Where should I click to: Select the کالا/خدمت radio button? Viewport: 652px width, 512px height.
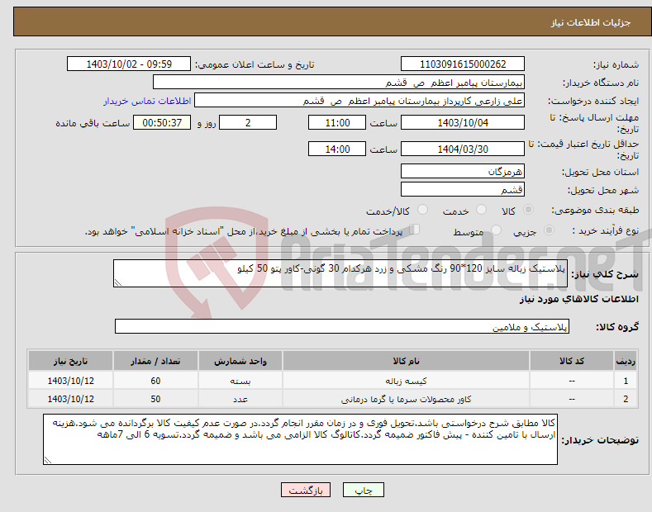(x=422, y=210)
